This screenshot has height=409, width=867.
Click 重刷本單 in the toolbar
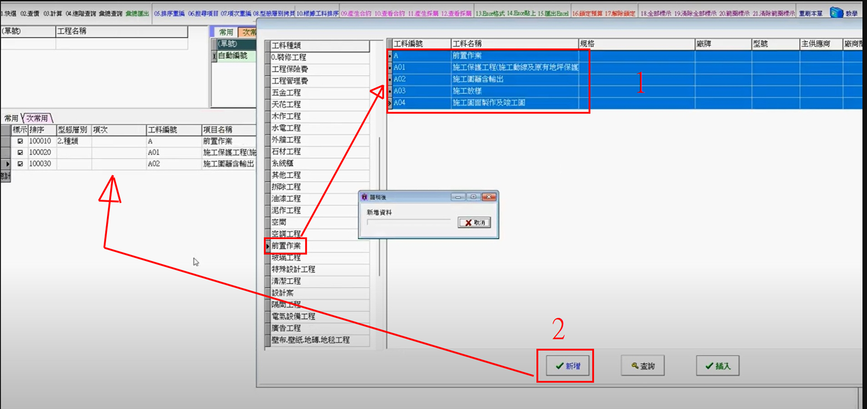point(810,13)
